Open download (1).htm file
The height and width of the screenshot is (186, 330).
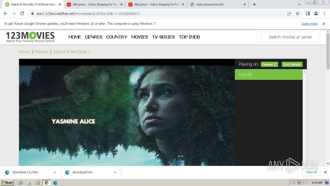click(25, 172)
